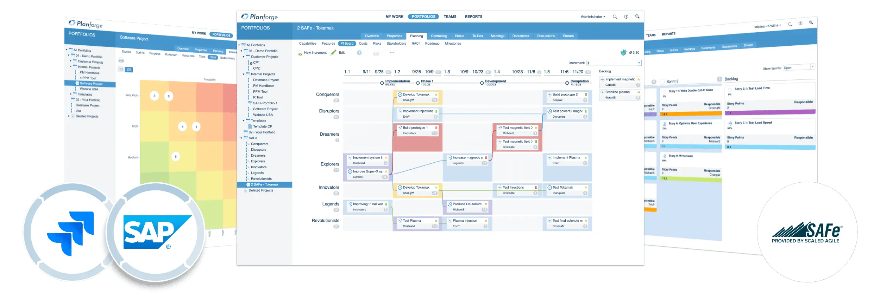The image size is (880, 293).
Task: Go to MY WORK in front window
Action: click(394, 17)
